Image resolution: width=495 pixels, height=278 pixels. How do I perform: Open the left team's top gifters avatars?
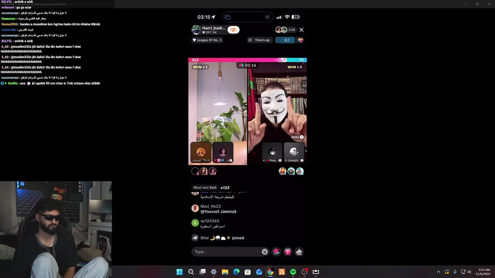tap(204, 171)
